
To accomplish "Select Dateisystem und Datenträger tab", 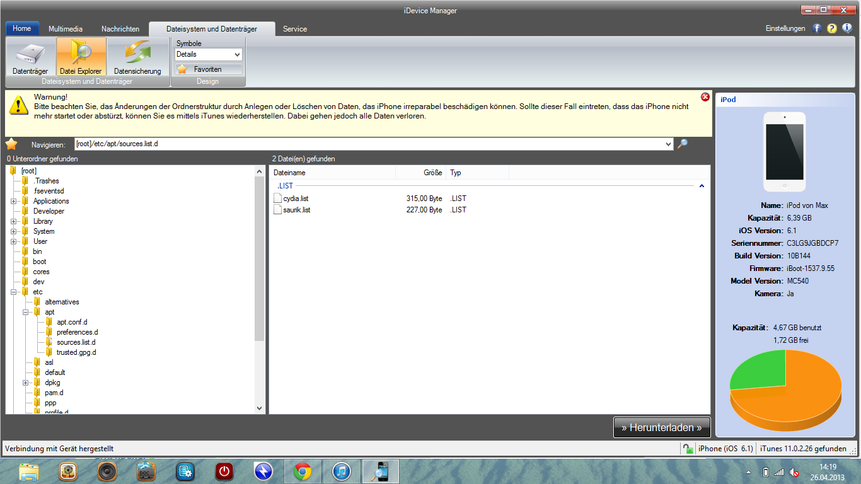I will (212, 29).
